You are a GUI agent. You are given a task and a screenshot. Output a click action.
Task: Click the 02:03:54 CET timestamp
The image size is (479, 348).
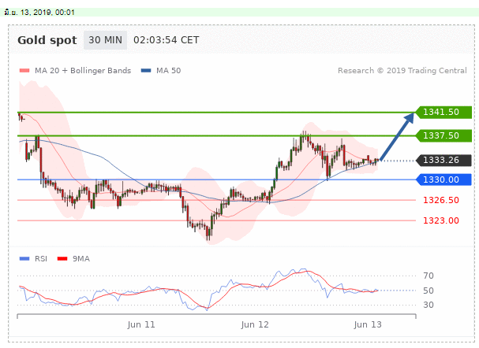pyautogui.click(x=167, y=40)
